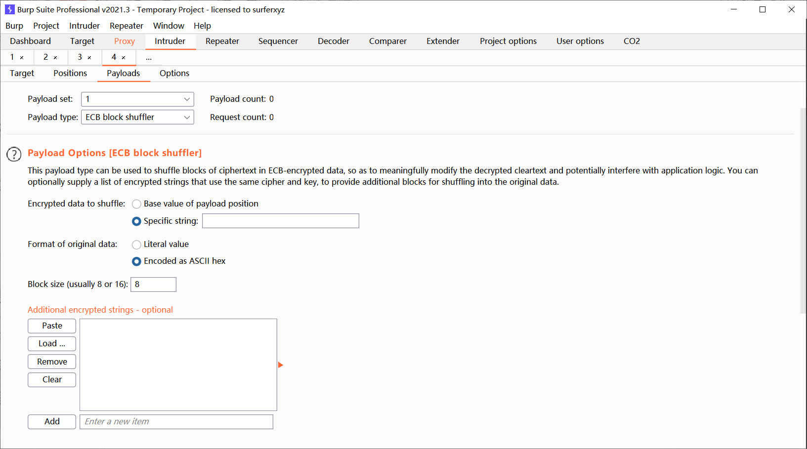This screenshot has height=449, width=807.
Task: Focus the Enter a new item field
Action: tap(176, 422)
